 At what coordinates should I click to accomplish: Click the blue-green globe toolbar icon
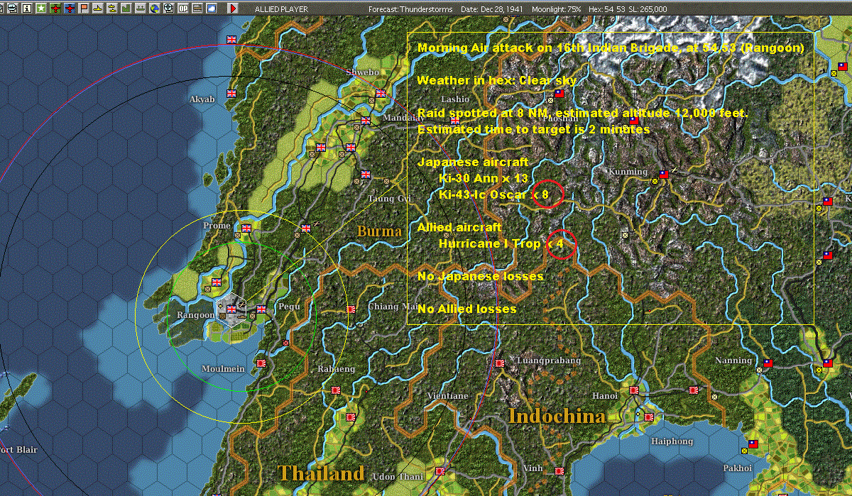[154, 9]
